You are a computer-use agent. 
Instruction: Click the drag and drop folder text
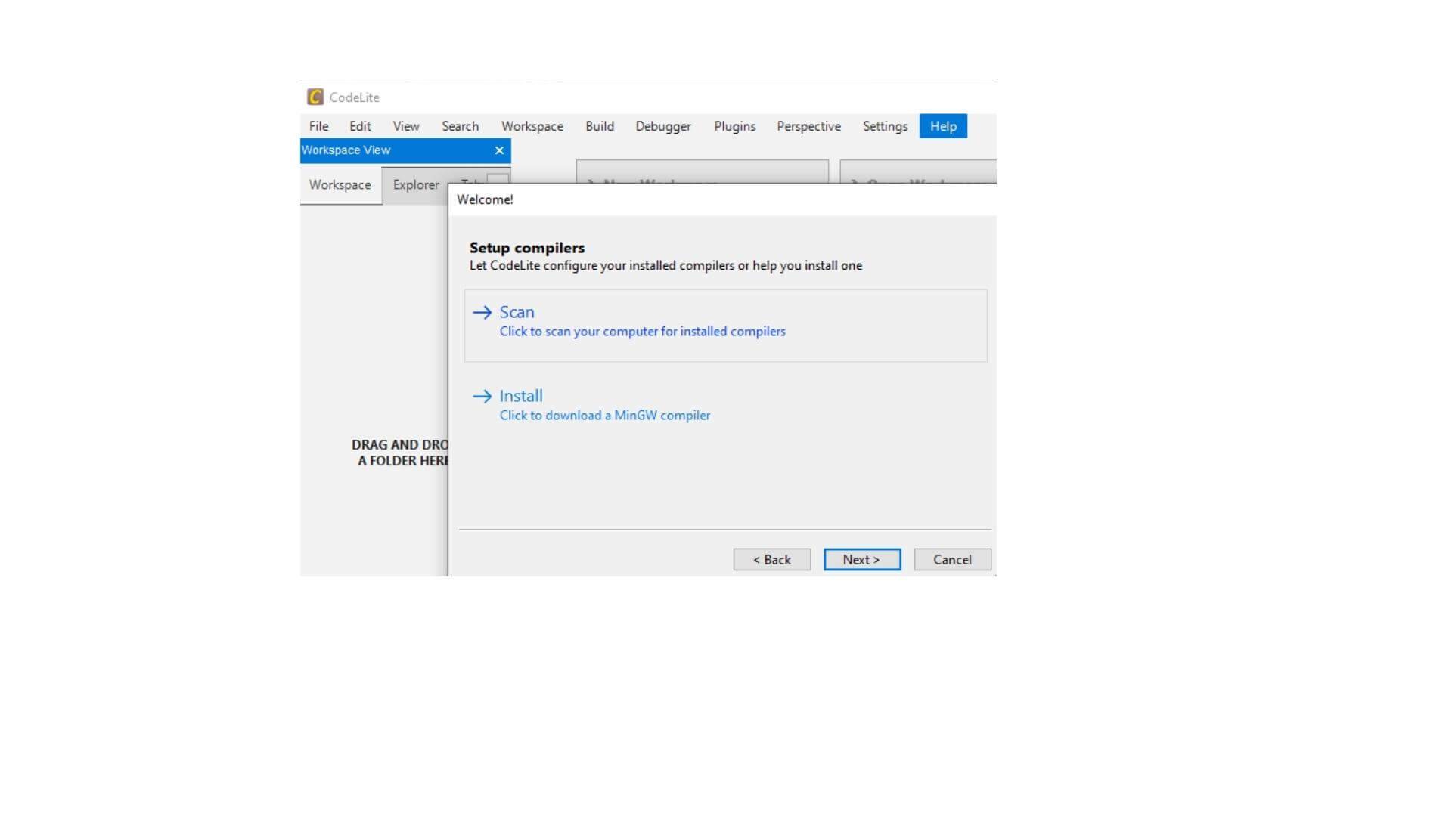pos(400,453)
